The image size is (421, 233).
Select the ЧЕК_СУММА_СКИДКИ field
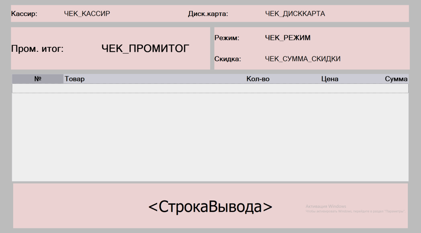point(303,59)
